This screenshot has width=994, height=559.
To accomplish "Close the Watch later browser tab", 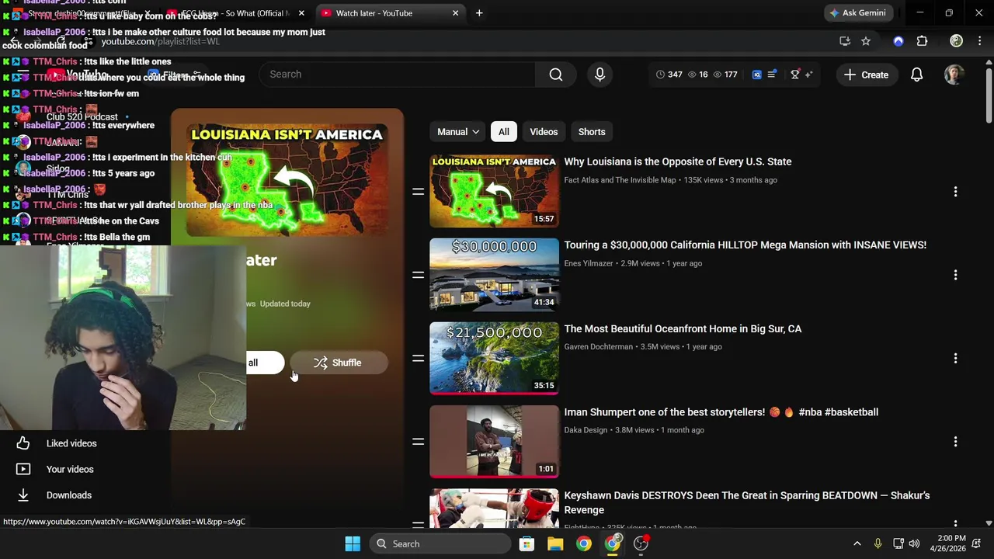I will click(x=455, y=13).
